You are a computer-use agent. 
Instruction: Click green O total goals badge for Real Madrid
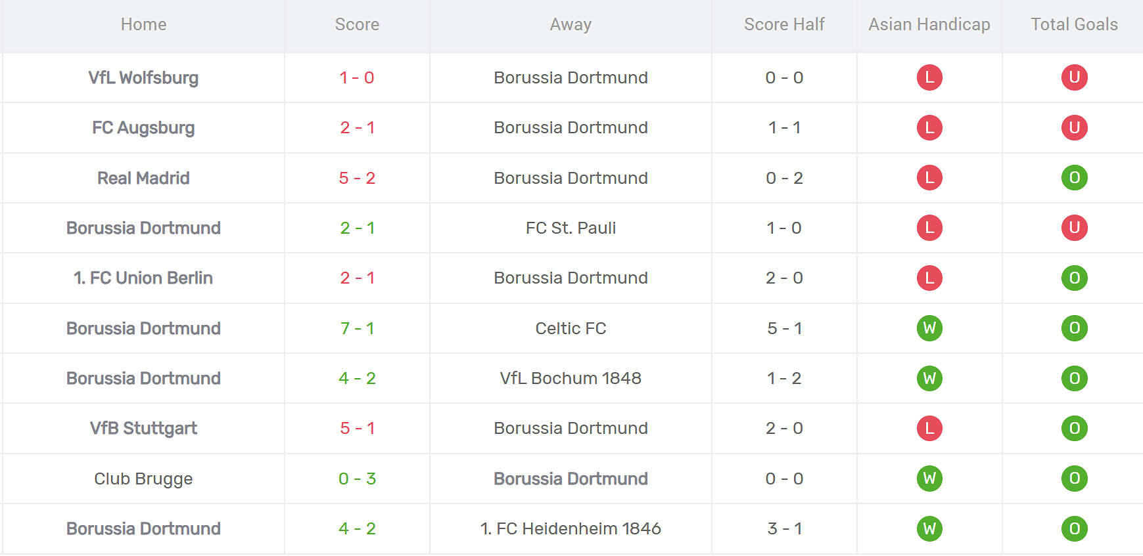tap(1074, 178)
